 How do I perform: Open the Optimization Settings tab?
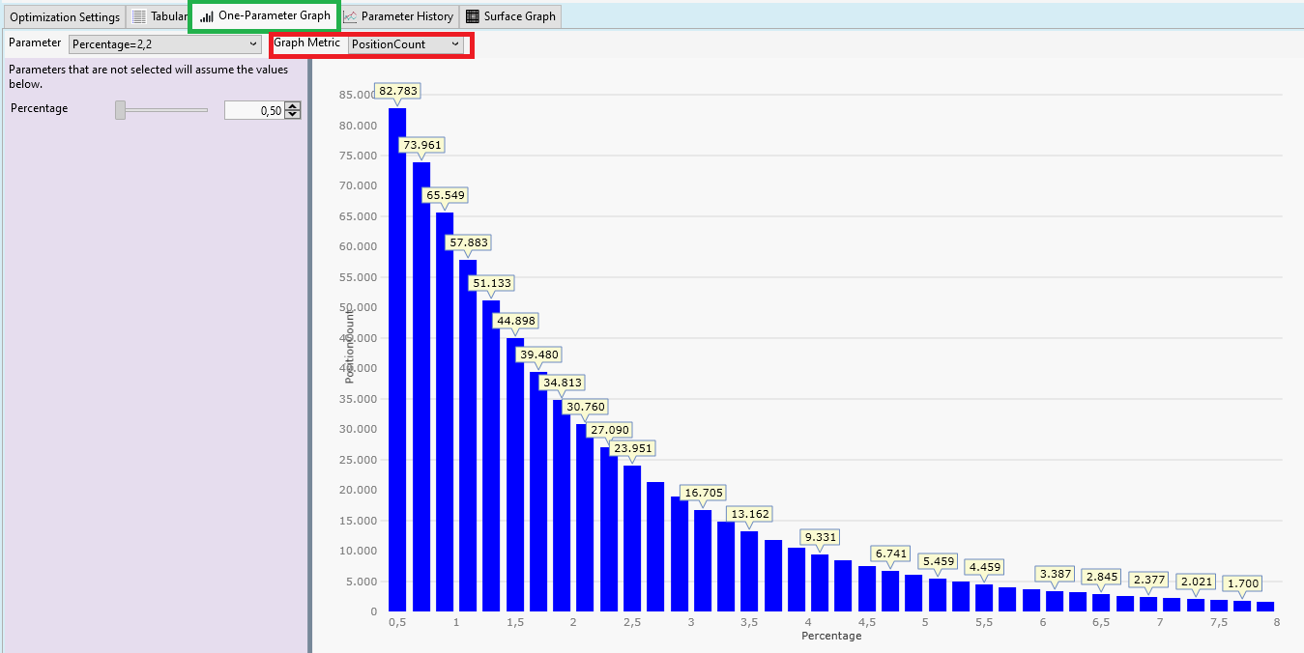65,16
